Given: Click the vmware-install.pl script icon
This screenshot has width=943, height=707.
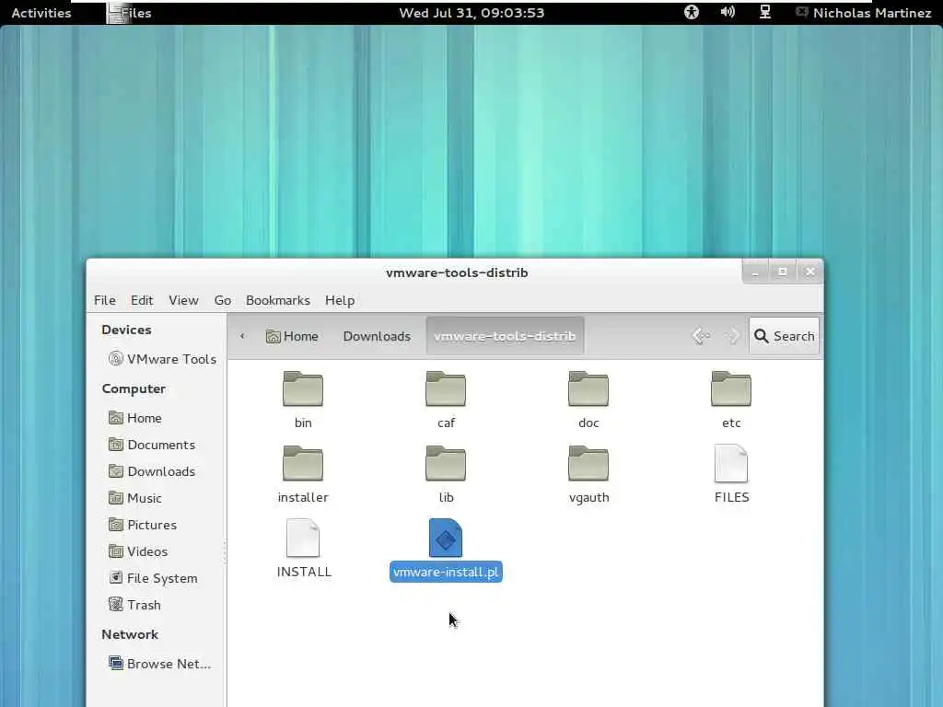Looking at the screenshot, I should coord(446,538).
